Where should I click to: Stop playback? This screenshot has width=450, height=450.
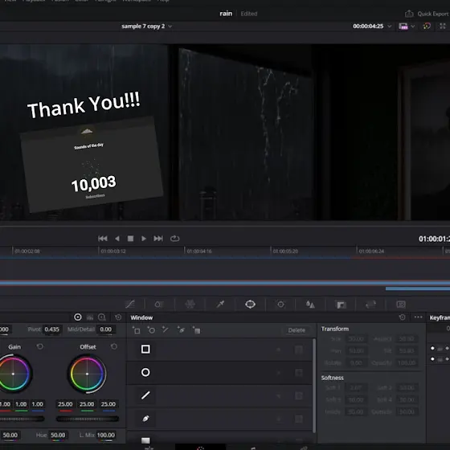[x=130, y=239]
